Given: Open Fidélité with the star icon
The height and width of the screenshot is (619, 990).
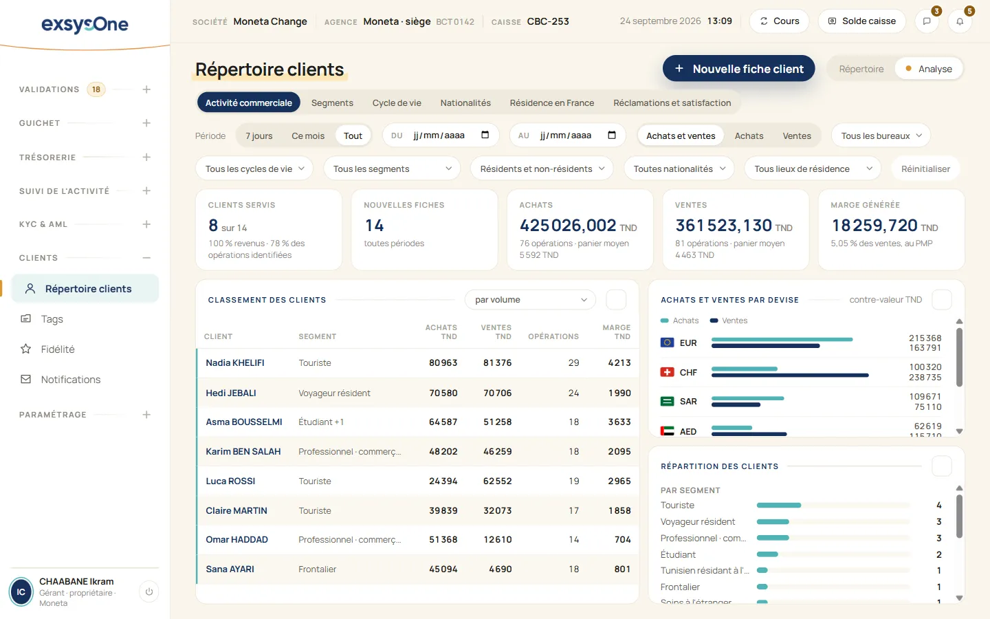Looking at the screenshot, I should point(85,349).
